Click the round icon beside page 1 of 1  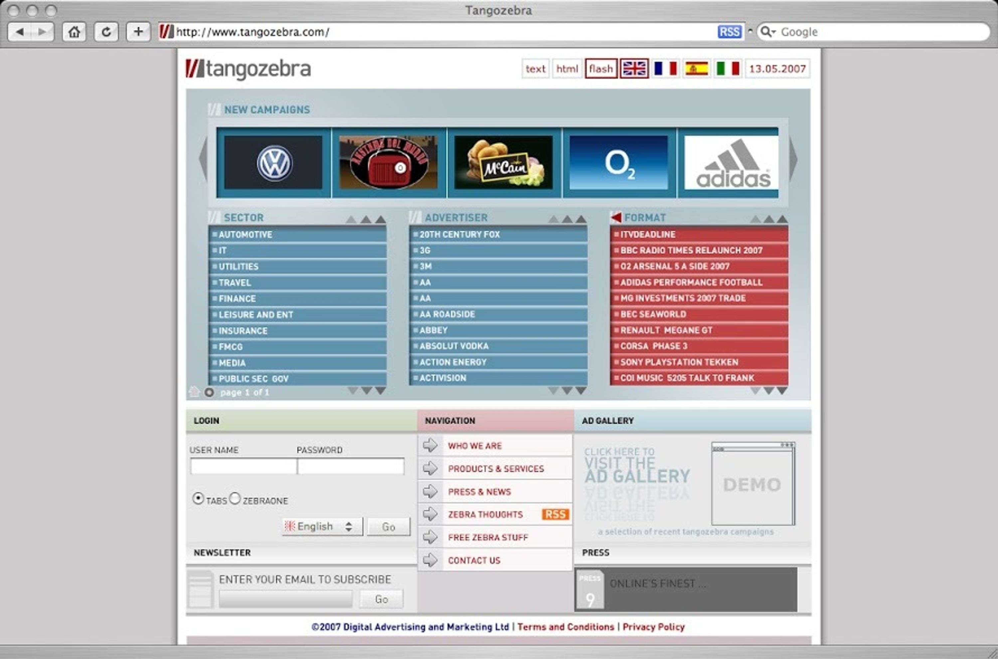209,392
